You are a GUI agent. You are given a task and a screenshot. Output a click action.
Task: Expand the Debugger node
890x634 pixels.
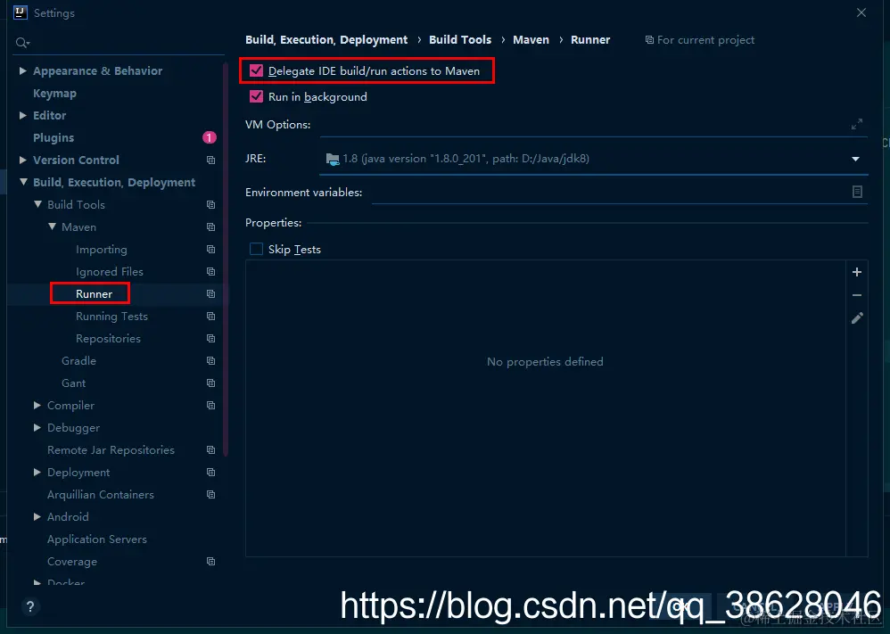[37, 427]
